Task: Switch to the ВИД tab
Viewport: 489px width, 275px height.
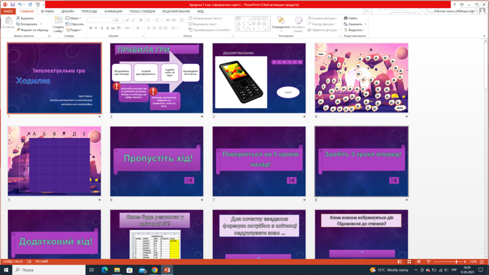Action: tap(200, 11)
